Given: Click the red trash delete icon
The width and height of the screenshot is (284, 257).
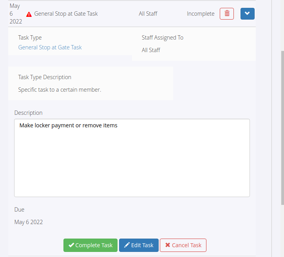Looking at the screenshot, I should [x=227, y=14].
